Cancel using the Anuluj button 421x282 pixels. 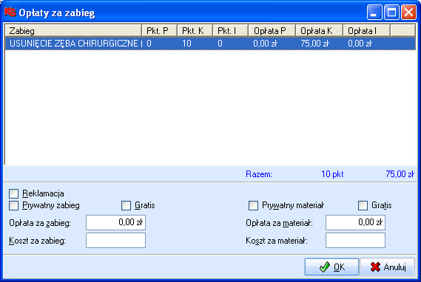pyautogui.click(x=388, y=266)
